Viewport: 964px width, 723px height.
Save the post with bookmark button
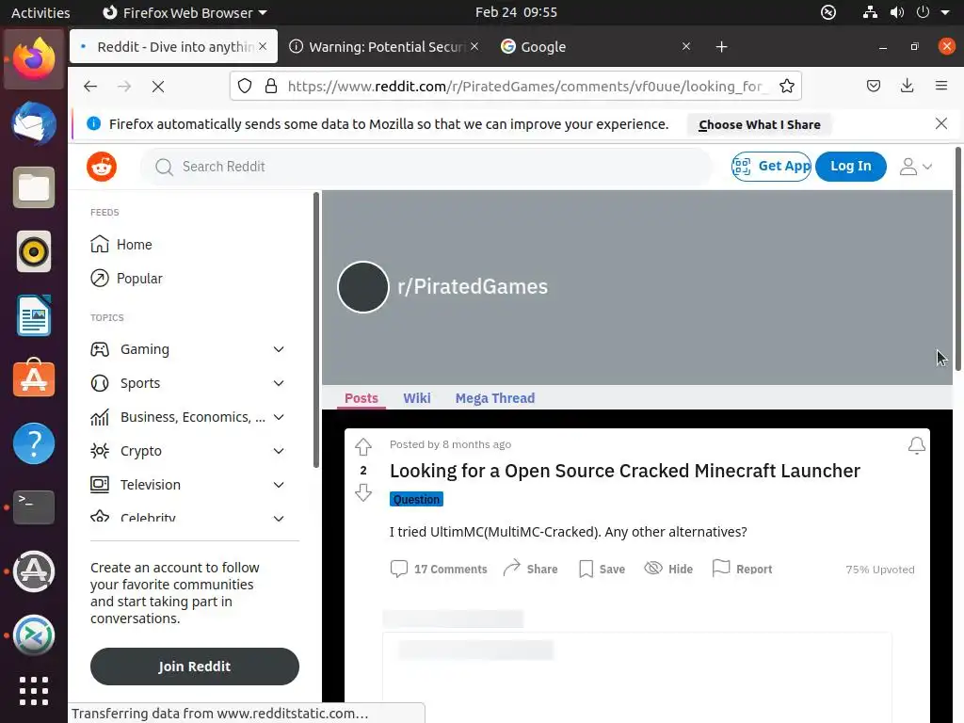click(602, 569)
